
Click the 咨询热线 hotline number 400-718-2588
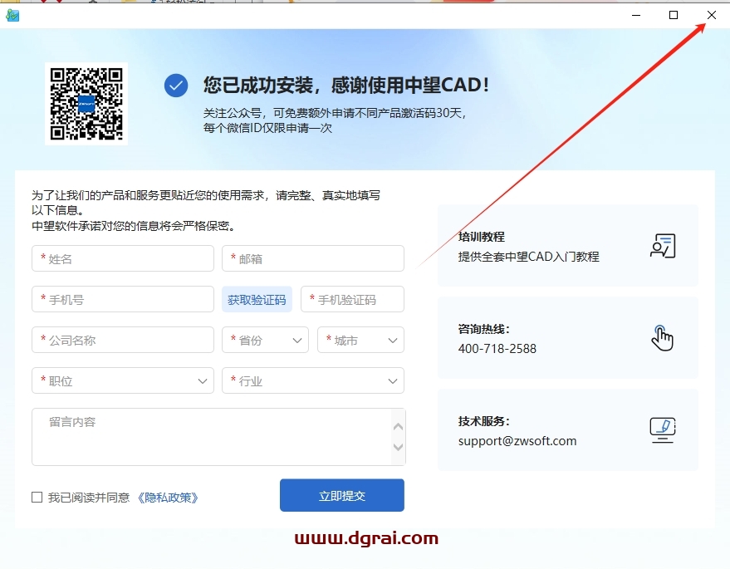[x=497, y=349]
